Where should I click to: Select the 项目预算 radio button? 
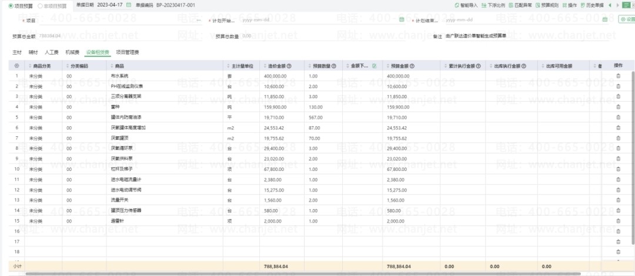click(x=11, y=6)
